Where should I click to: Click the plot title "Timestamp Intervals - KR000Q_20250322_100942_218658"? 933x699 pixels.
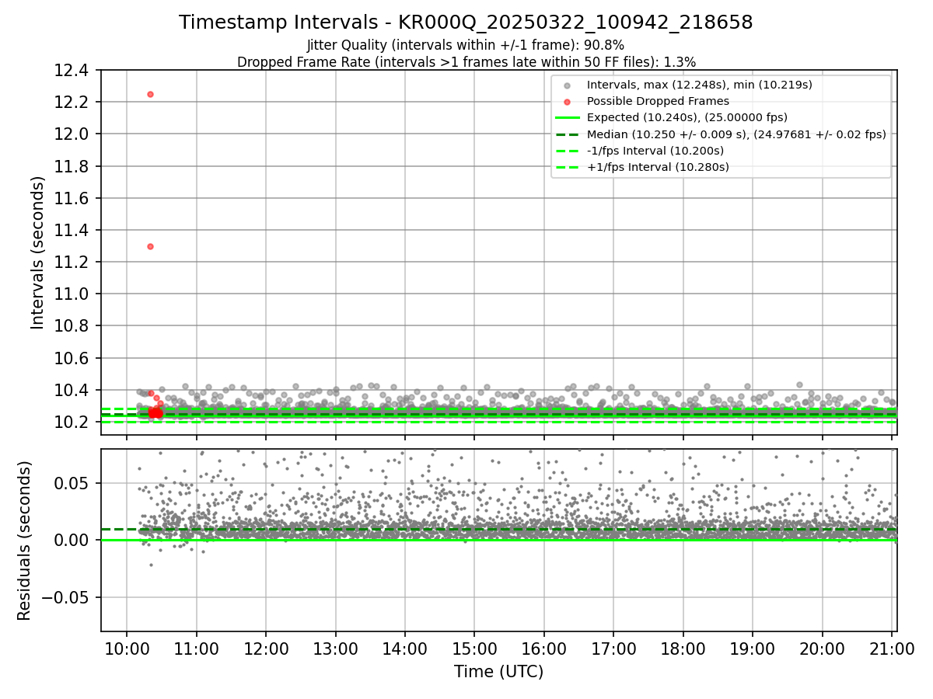coord(466,23)
